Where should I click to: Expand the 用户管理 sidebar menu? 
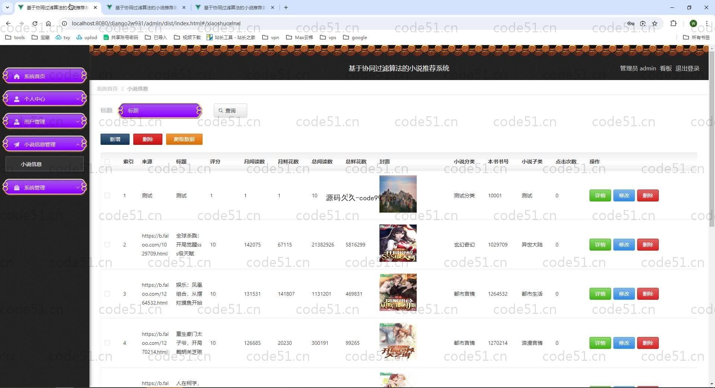(x=45, y=121)
